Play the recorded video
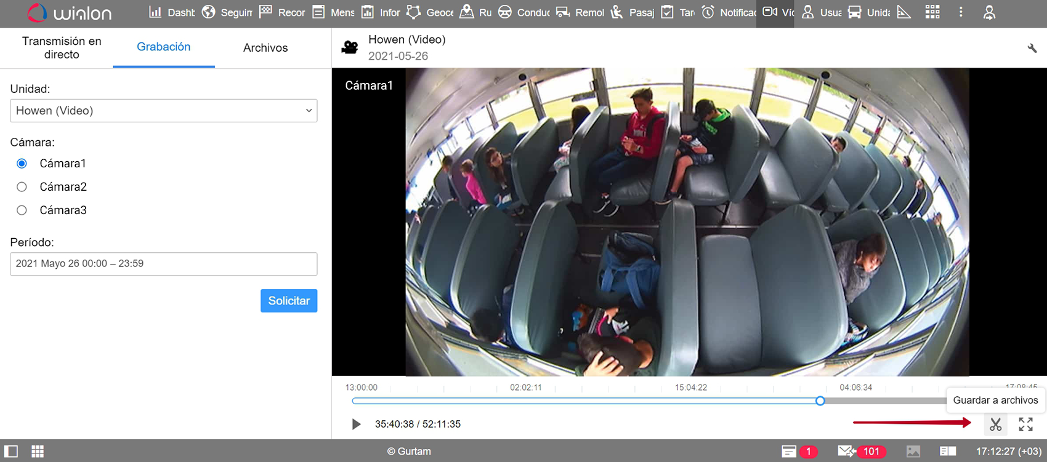Screen dimensions: 1047x462 356,424
